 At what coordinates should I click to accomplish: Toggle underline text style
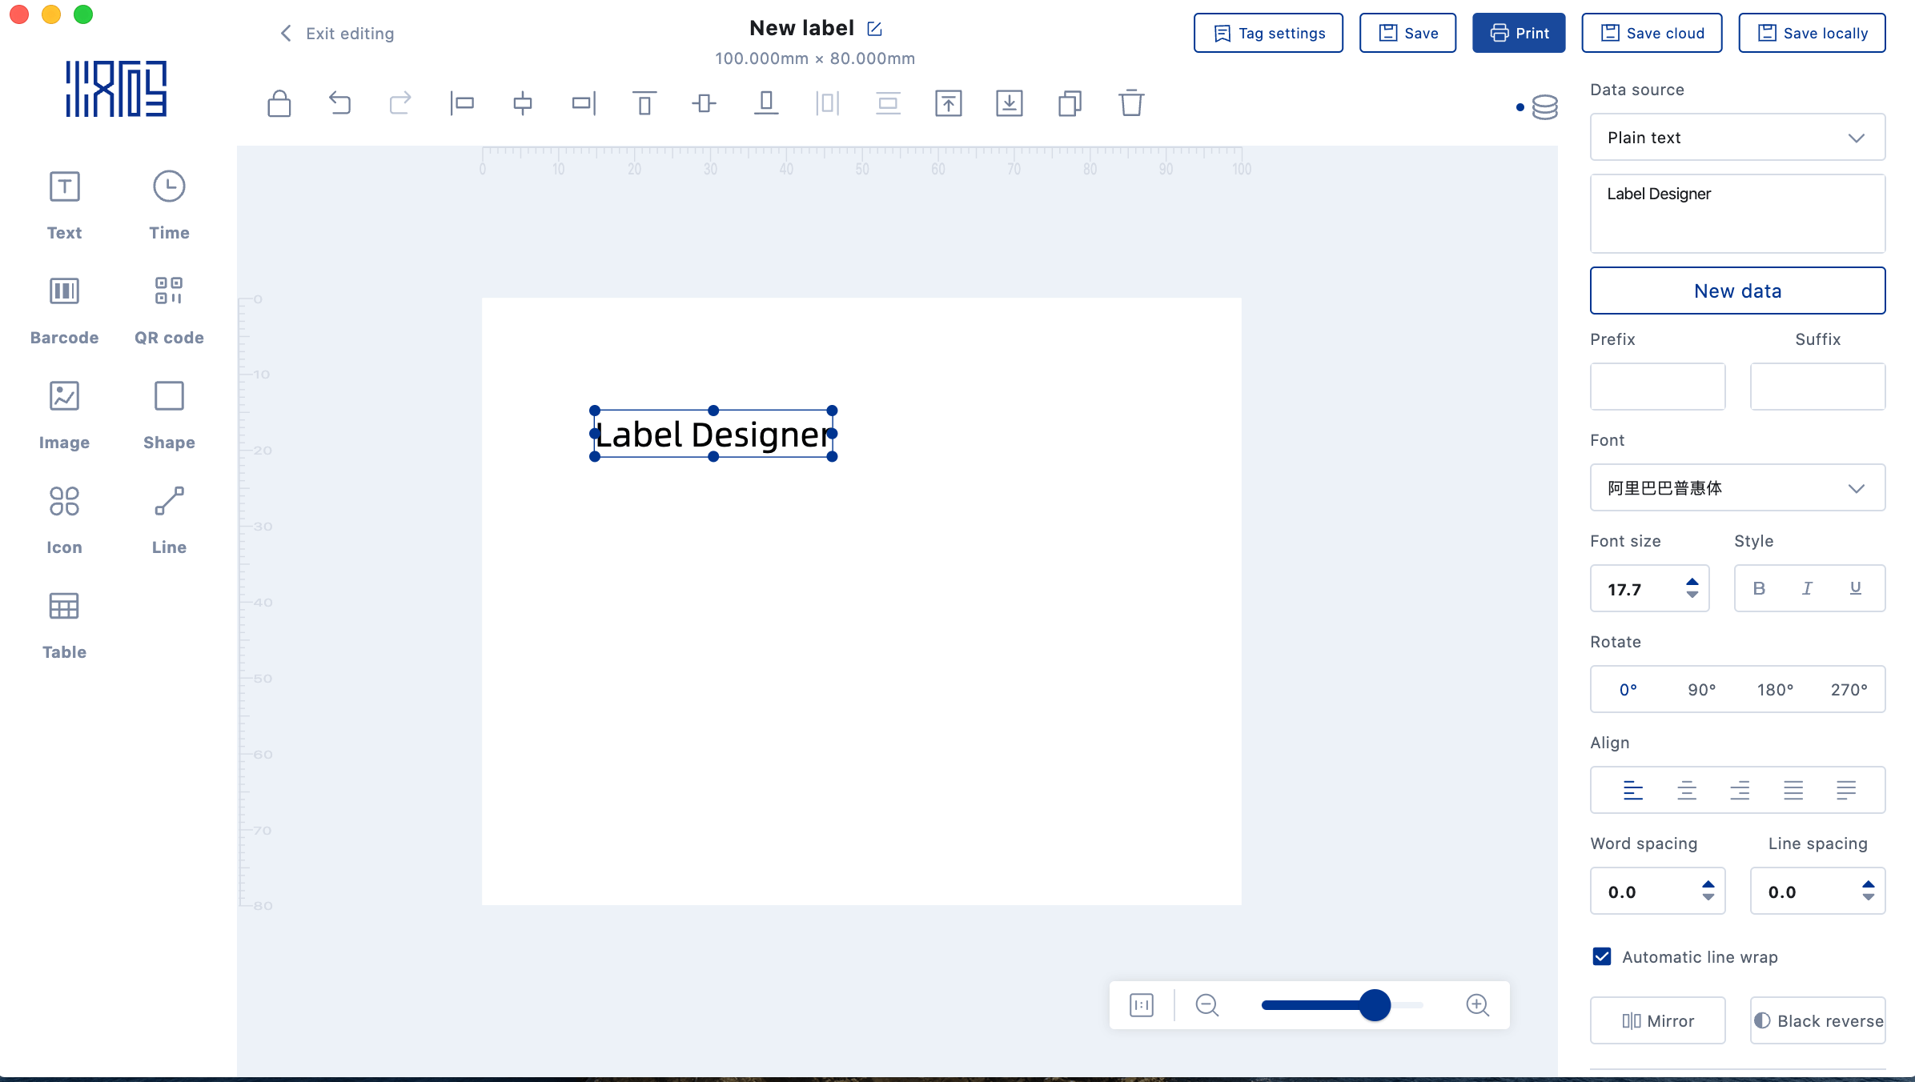tap(1855, 589)
